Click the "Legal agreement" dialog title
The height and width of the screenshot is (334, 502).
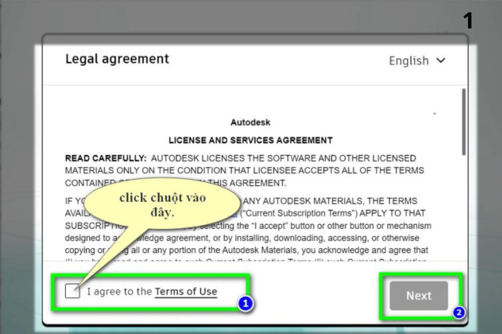117,59
